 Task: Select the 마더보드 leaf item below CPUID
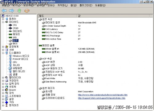[17, 31]
